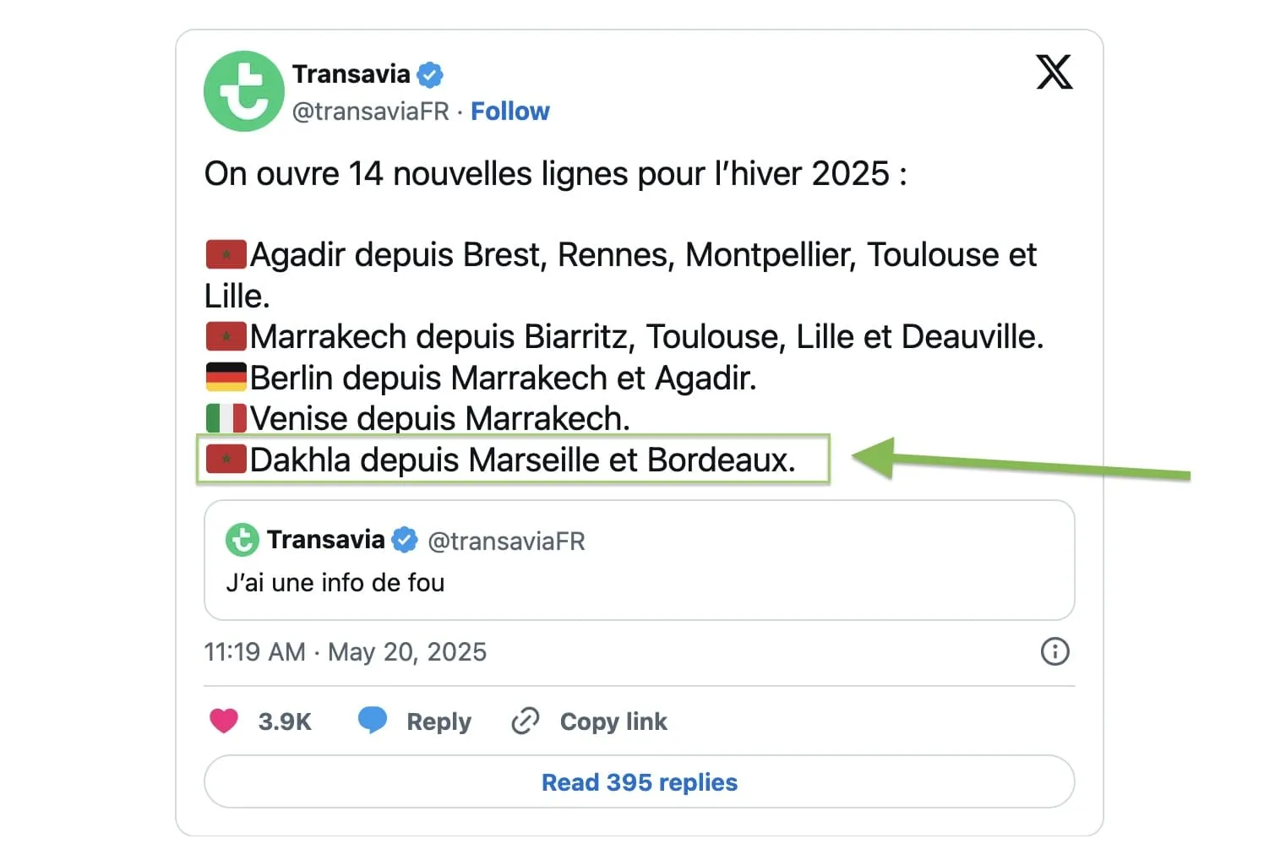Click the Reply text label
This screenshot has height=860, width=1264.
439,721
